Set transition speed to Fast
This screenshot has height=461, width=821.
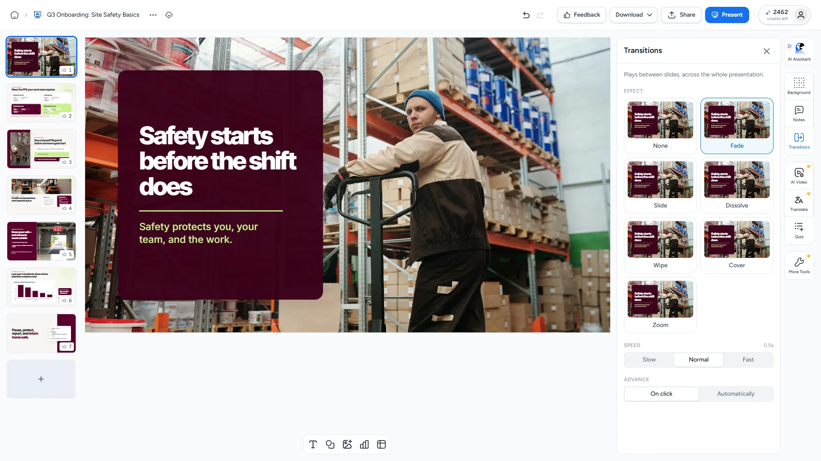click(x=748, y=359)
